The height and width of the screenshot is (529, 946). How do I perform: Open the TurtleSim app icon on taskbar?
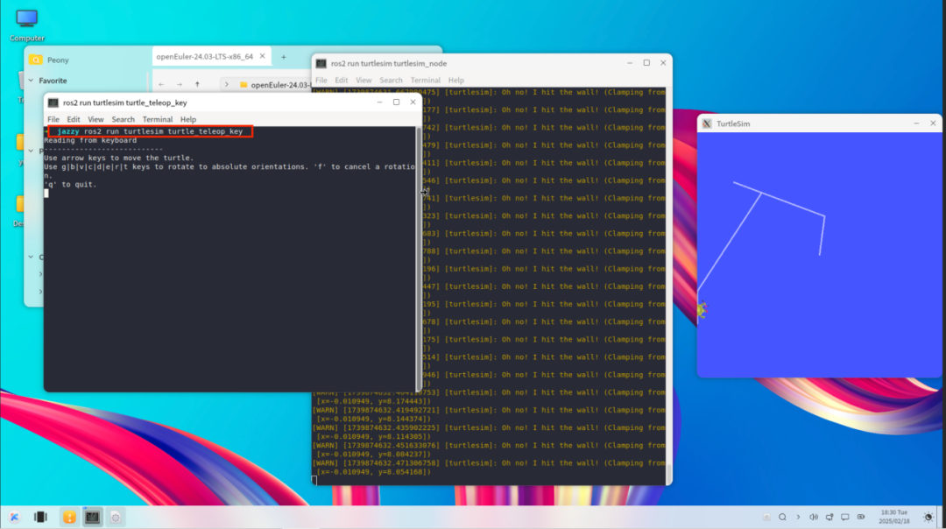coord(116,517)
